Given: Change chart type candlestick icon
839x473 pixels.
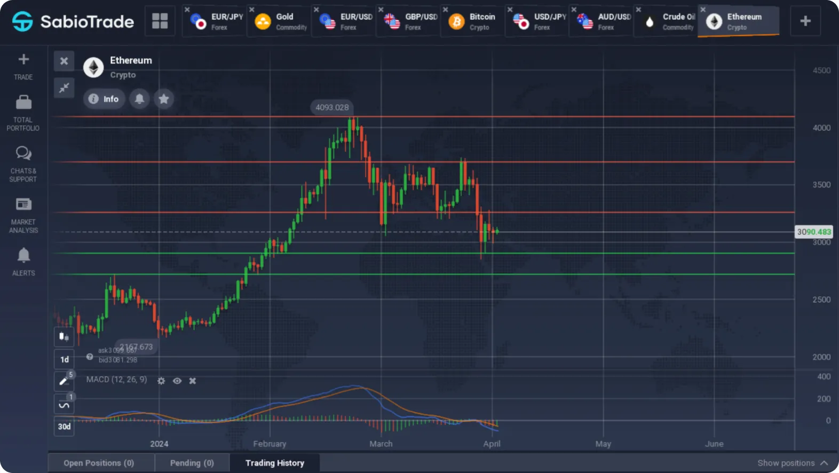Looking at the screenshot, I should coord(64,336).
